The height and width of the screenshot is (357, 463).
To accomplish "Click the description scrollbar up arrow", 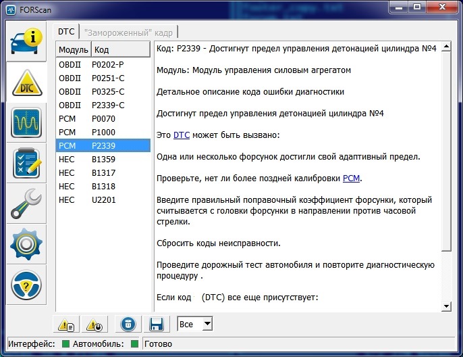I will tap(446, 47).
